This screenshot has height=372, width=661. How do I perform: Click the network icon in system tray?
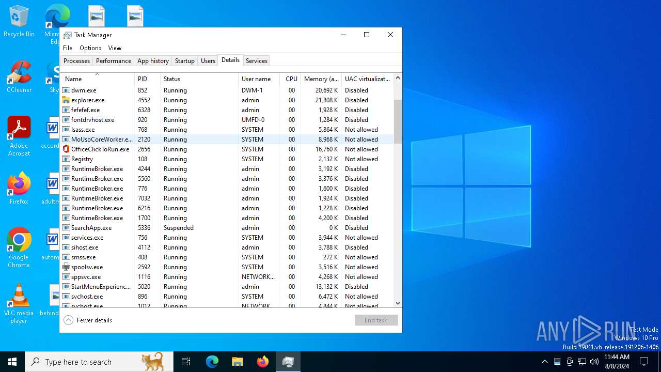pos(582,362)
